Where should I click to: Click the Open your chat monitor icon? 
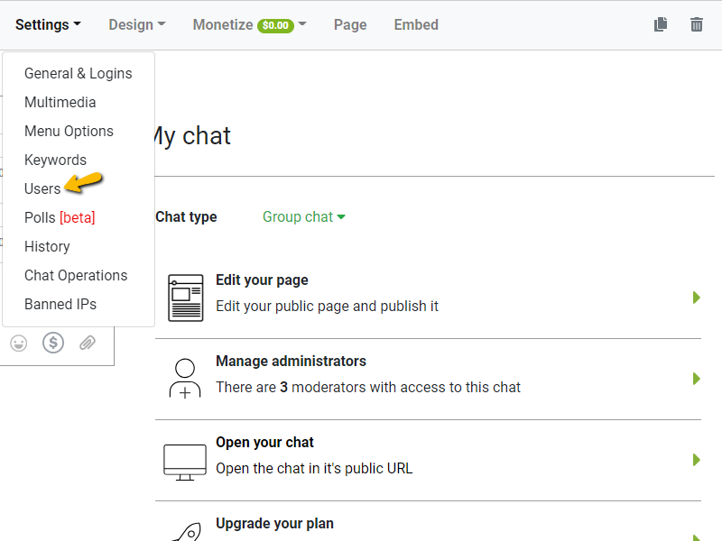(185, 460)
